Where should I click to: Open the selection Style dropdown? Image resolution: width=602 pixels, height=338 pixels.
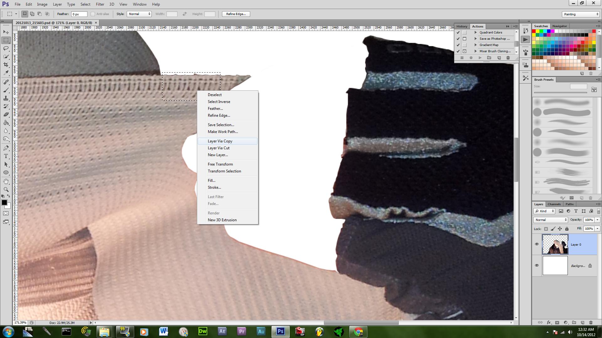pyautogui.click(x=139, y=14)
